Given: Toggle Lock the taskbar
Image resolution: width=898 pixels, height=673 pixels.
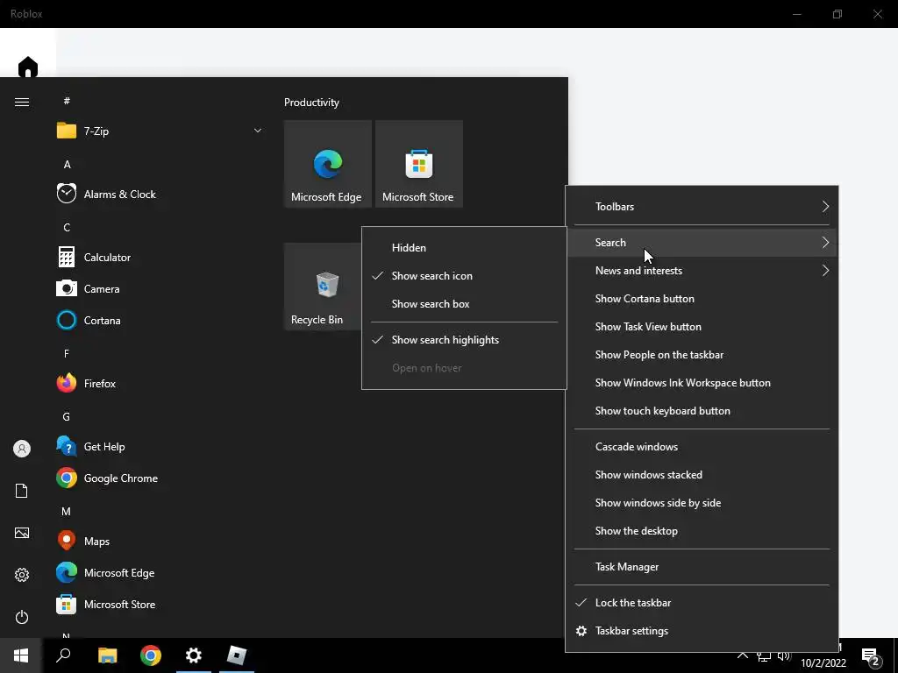Looking at the screenshot, I should 702,603.
